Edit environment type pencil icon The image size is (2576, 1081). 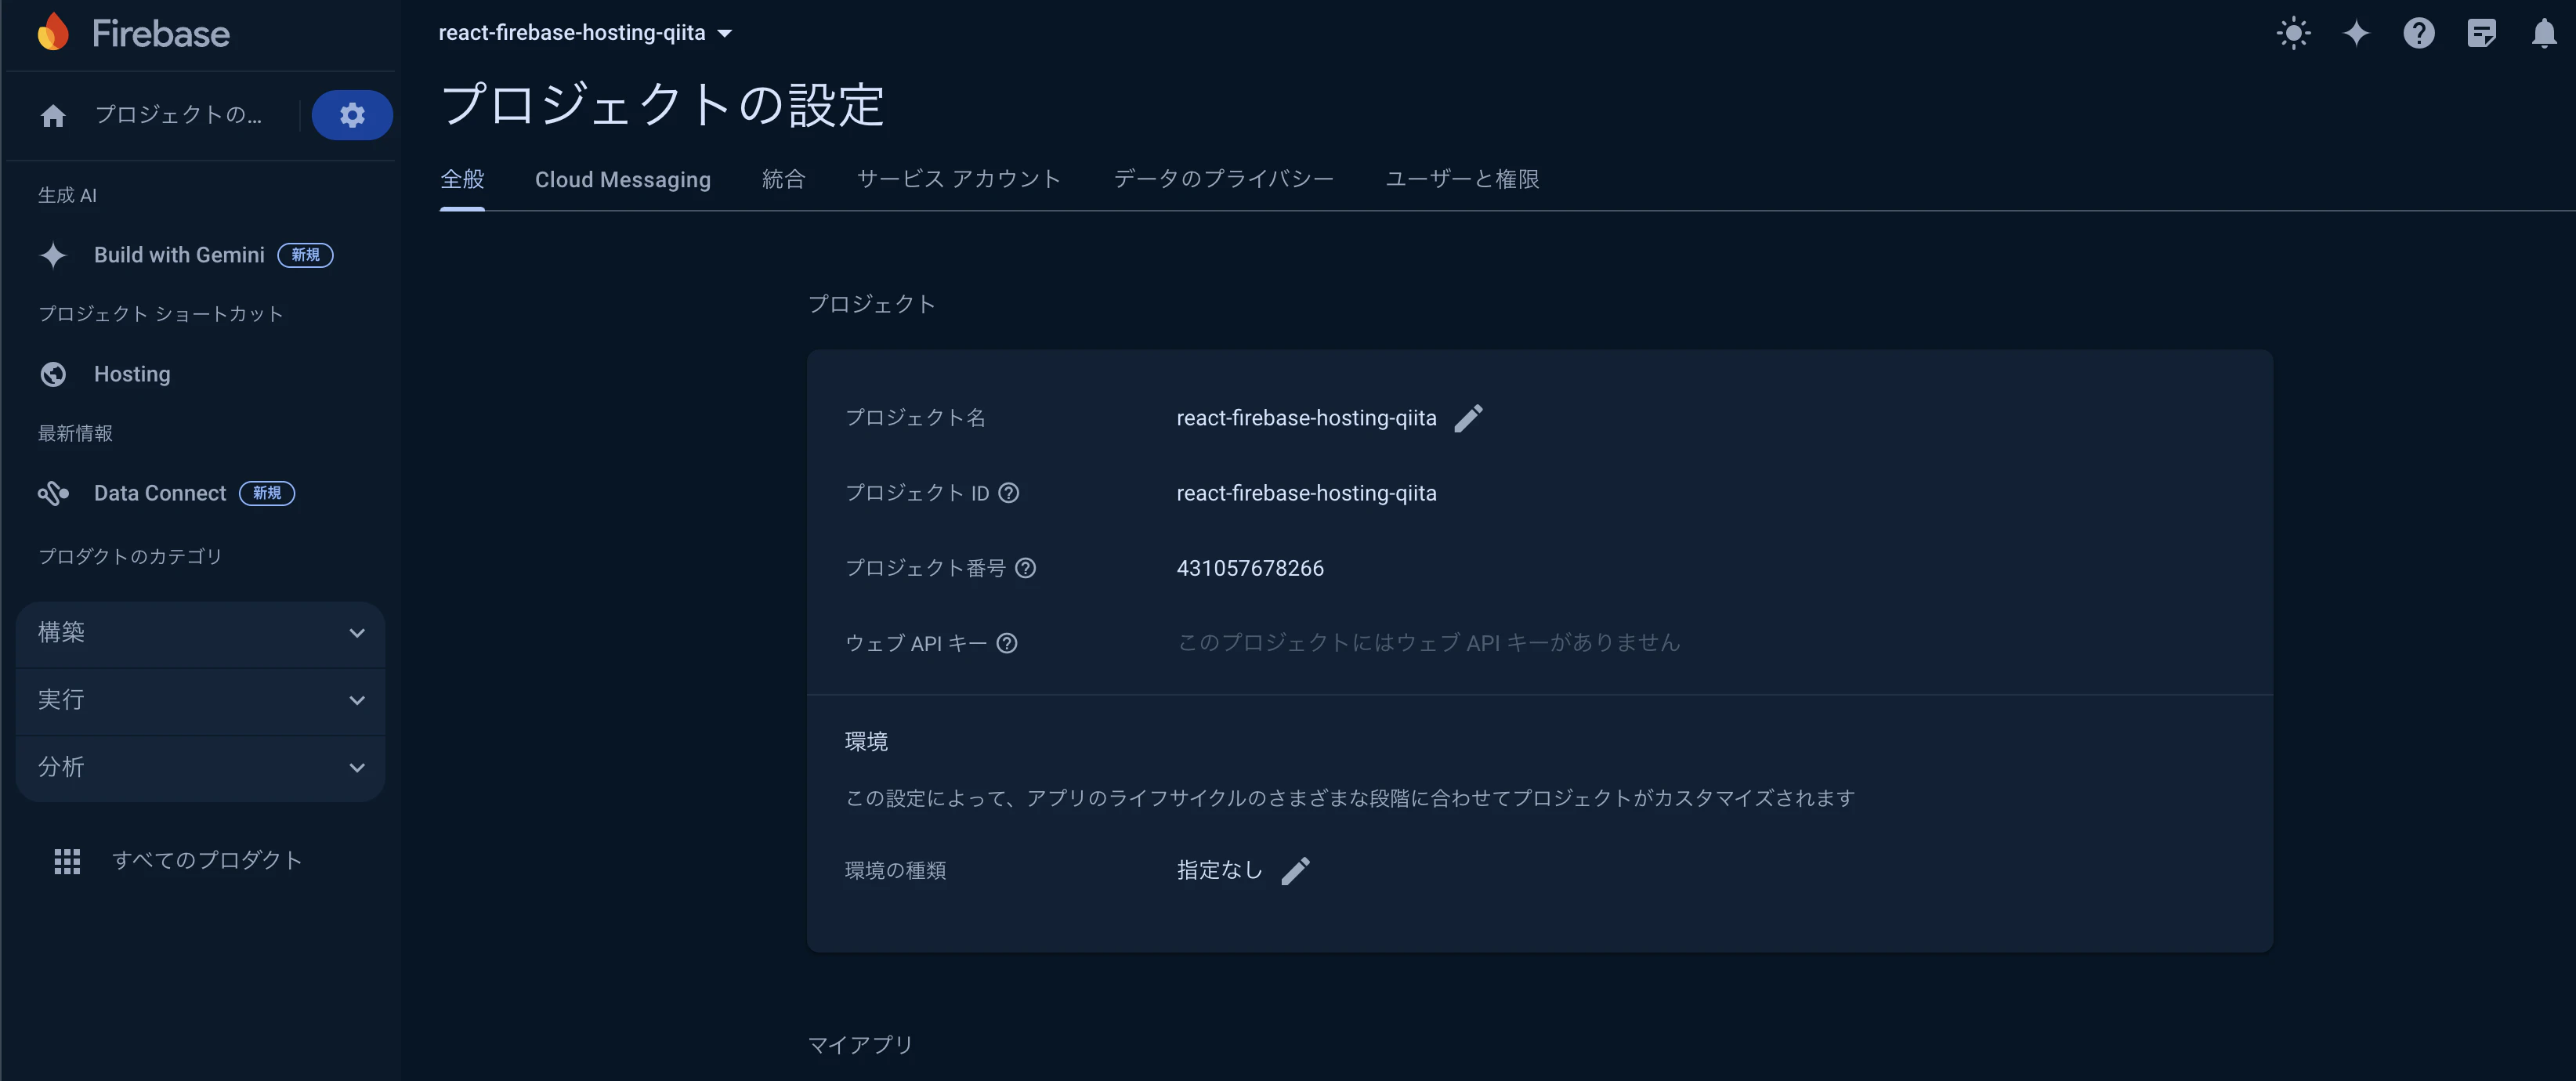click(1295, 871)
